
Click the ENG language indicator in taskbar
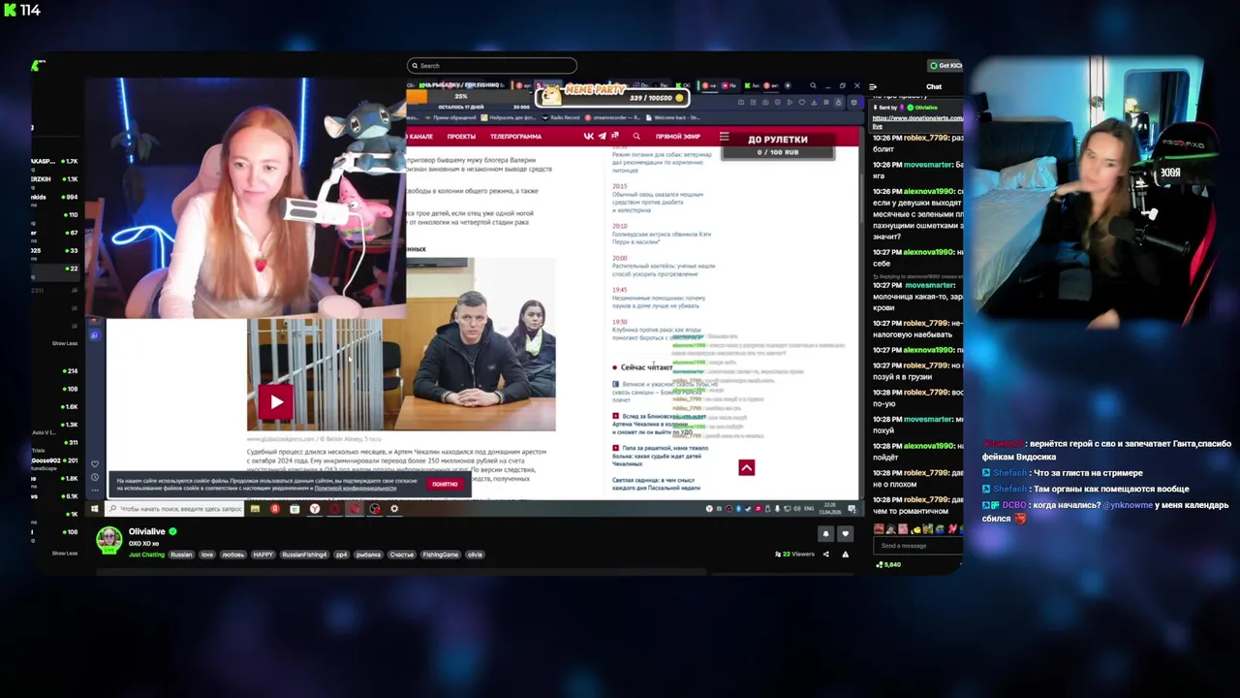click(x=809, y=509)
